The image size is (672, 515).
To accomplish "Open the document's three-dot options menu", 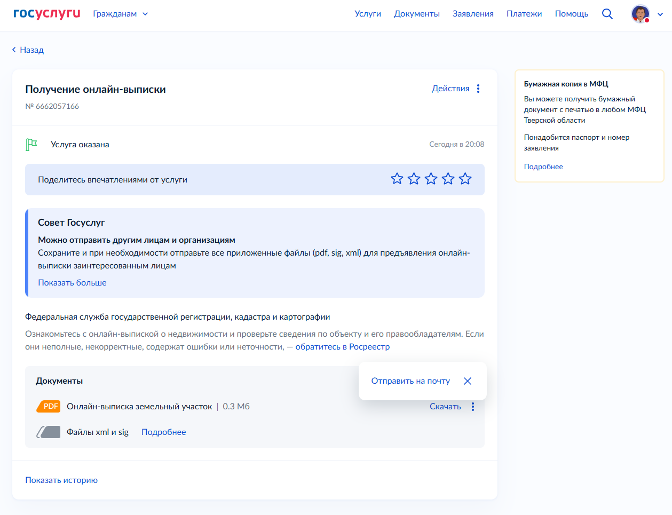I will (473, 407).
